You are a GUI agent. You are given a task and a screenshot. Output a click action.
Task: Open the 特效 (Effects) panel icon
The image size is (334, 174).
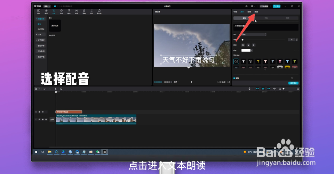69,11
